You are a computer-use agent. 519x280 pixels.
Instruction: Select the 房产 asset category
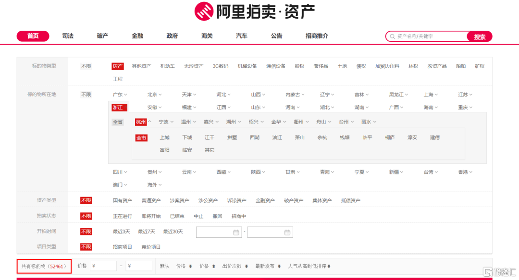pyautogui.click(x=118, y=66)
